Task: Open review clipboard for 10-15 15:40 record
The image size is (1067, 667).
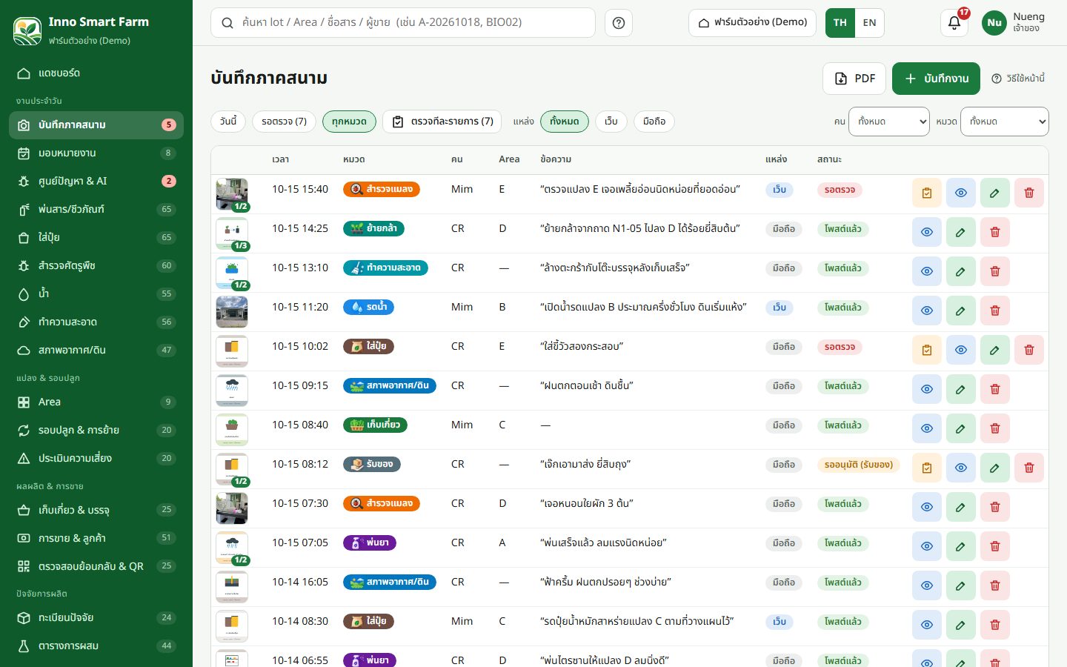Action: [x=927, y=193]
